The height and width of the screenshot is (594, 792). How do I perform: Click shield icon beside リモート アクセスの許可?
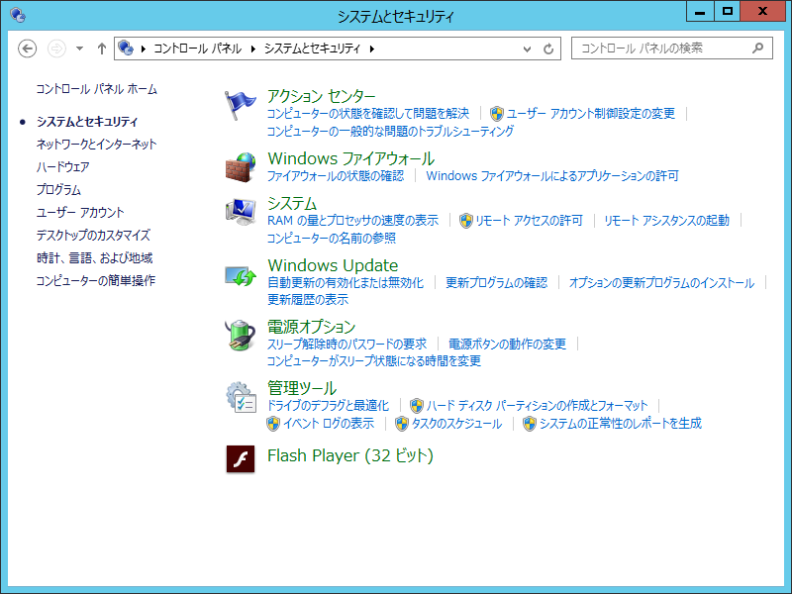(x=465, y=221)
